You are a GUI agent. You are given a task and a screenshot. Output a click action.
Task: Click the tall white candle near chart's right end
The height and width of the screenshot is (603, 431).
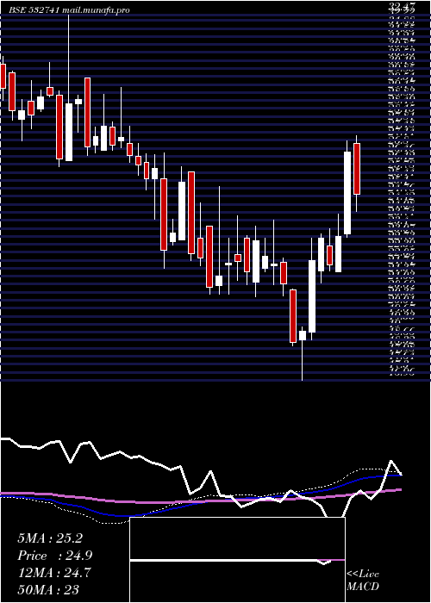[x=347, y=193]
